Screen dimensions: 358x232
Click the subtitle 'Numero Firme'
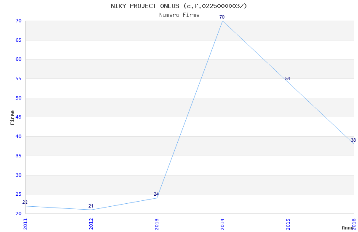coord(179,15)
